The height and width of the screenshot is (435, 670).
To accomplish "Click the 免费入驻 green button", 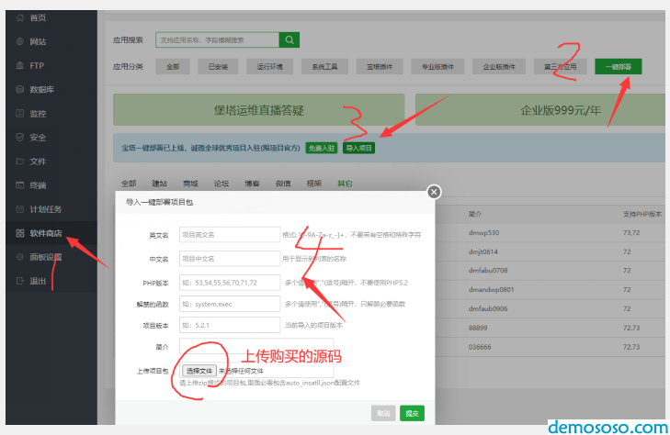I will point(322,148).
